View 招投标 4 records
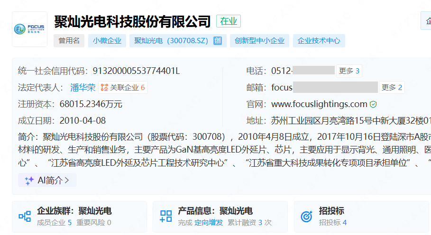The width and height of the screenshot is (431, 235). (x=332, y=223)
